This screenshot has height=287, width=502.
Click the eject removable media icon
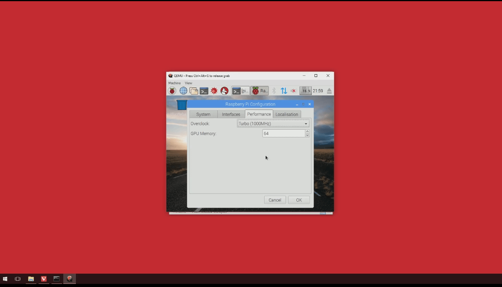[329, 91]
